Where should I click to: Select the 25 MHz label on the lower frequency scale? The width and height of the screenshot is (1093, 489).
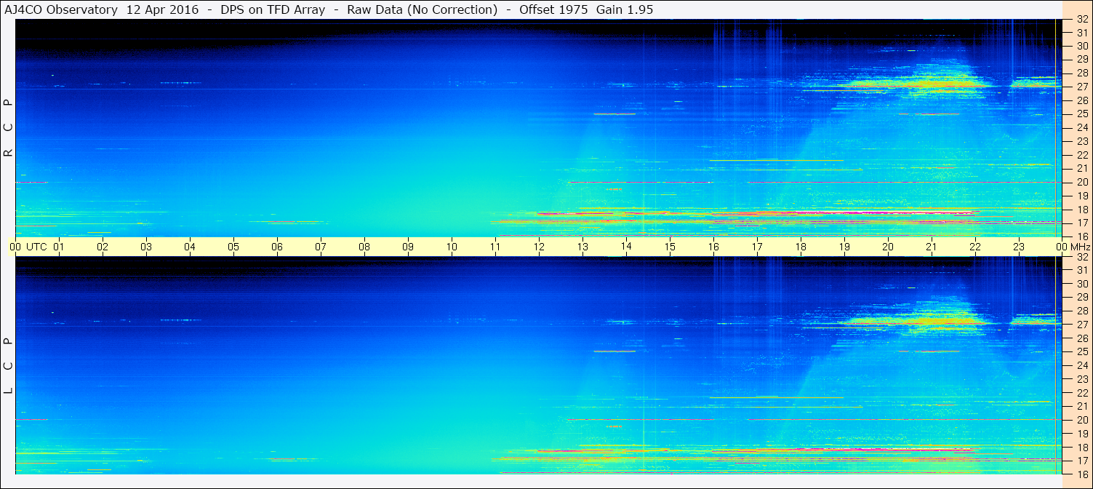click(1081, 352)
